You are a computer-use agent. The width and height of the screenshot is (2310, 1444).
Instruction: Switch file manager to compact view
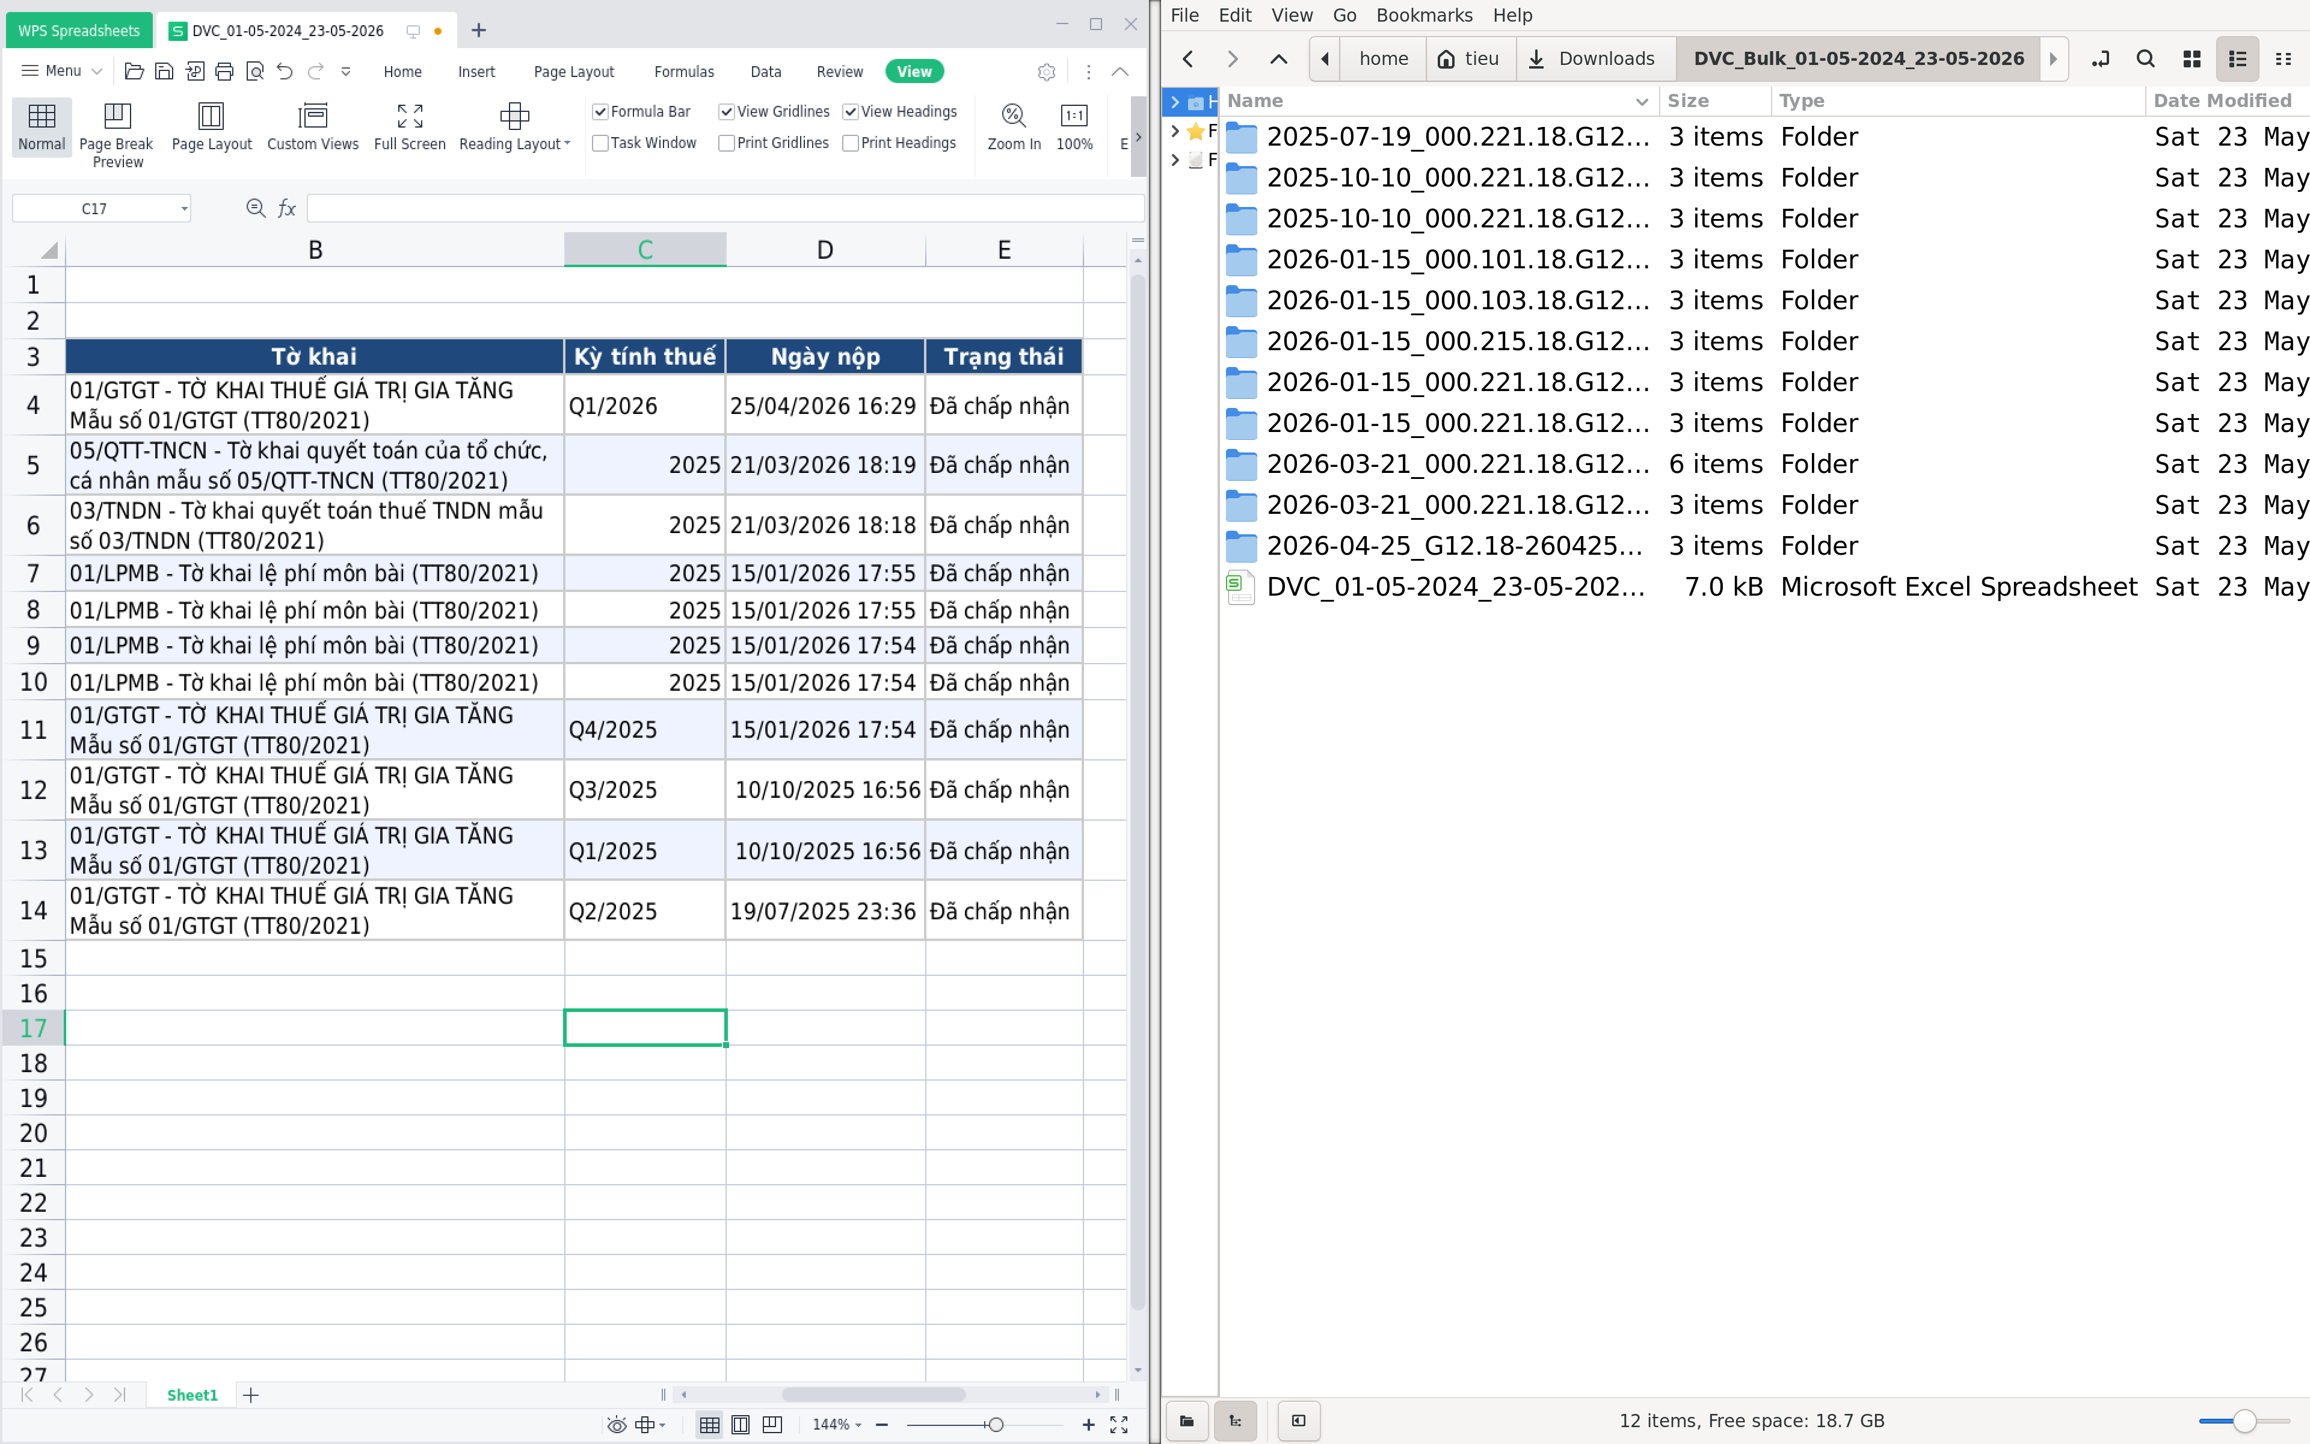(x=2284, y=59)
